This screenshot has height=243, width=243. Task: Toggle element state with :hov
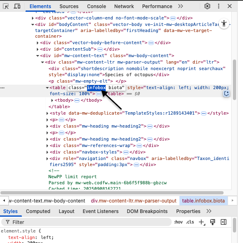178,222
